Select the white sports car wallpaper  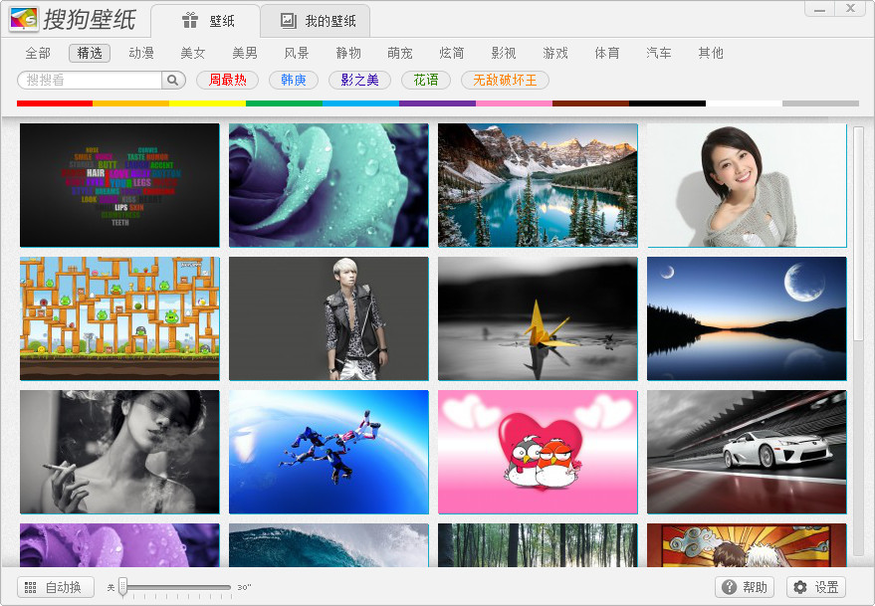pyautogui.click(x=747, y=452)
